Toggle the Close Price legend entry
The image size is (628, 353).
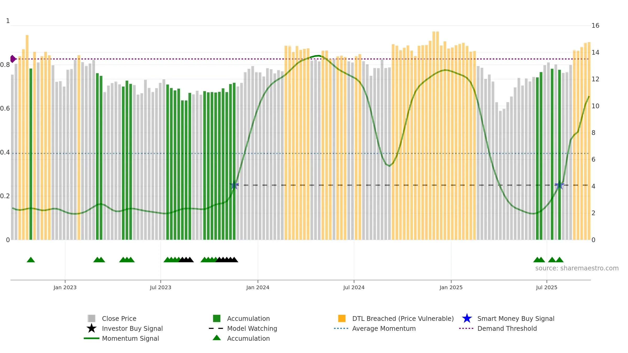(119, 318)
